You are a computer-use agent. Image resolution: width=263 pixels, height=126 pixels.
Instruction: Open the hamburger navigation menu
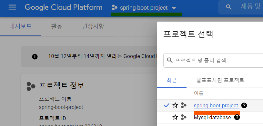click(12, 7)
